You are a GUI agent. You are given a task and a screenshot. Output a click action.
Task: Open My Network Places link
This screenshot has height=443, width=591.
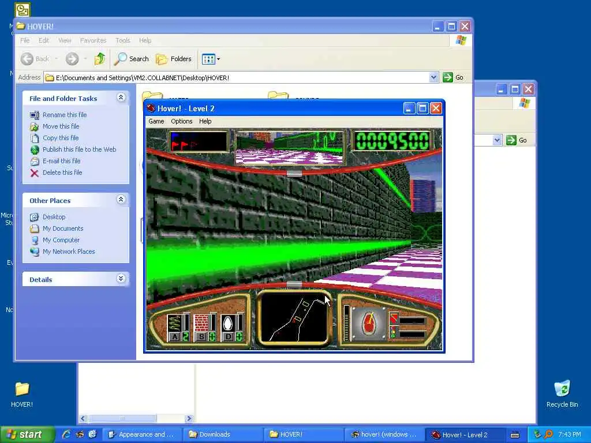(69, 251)
